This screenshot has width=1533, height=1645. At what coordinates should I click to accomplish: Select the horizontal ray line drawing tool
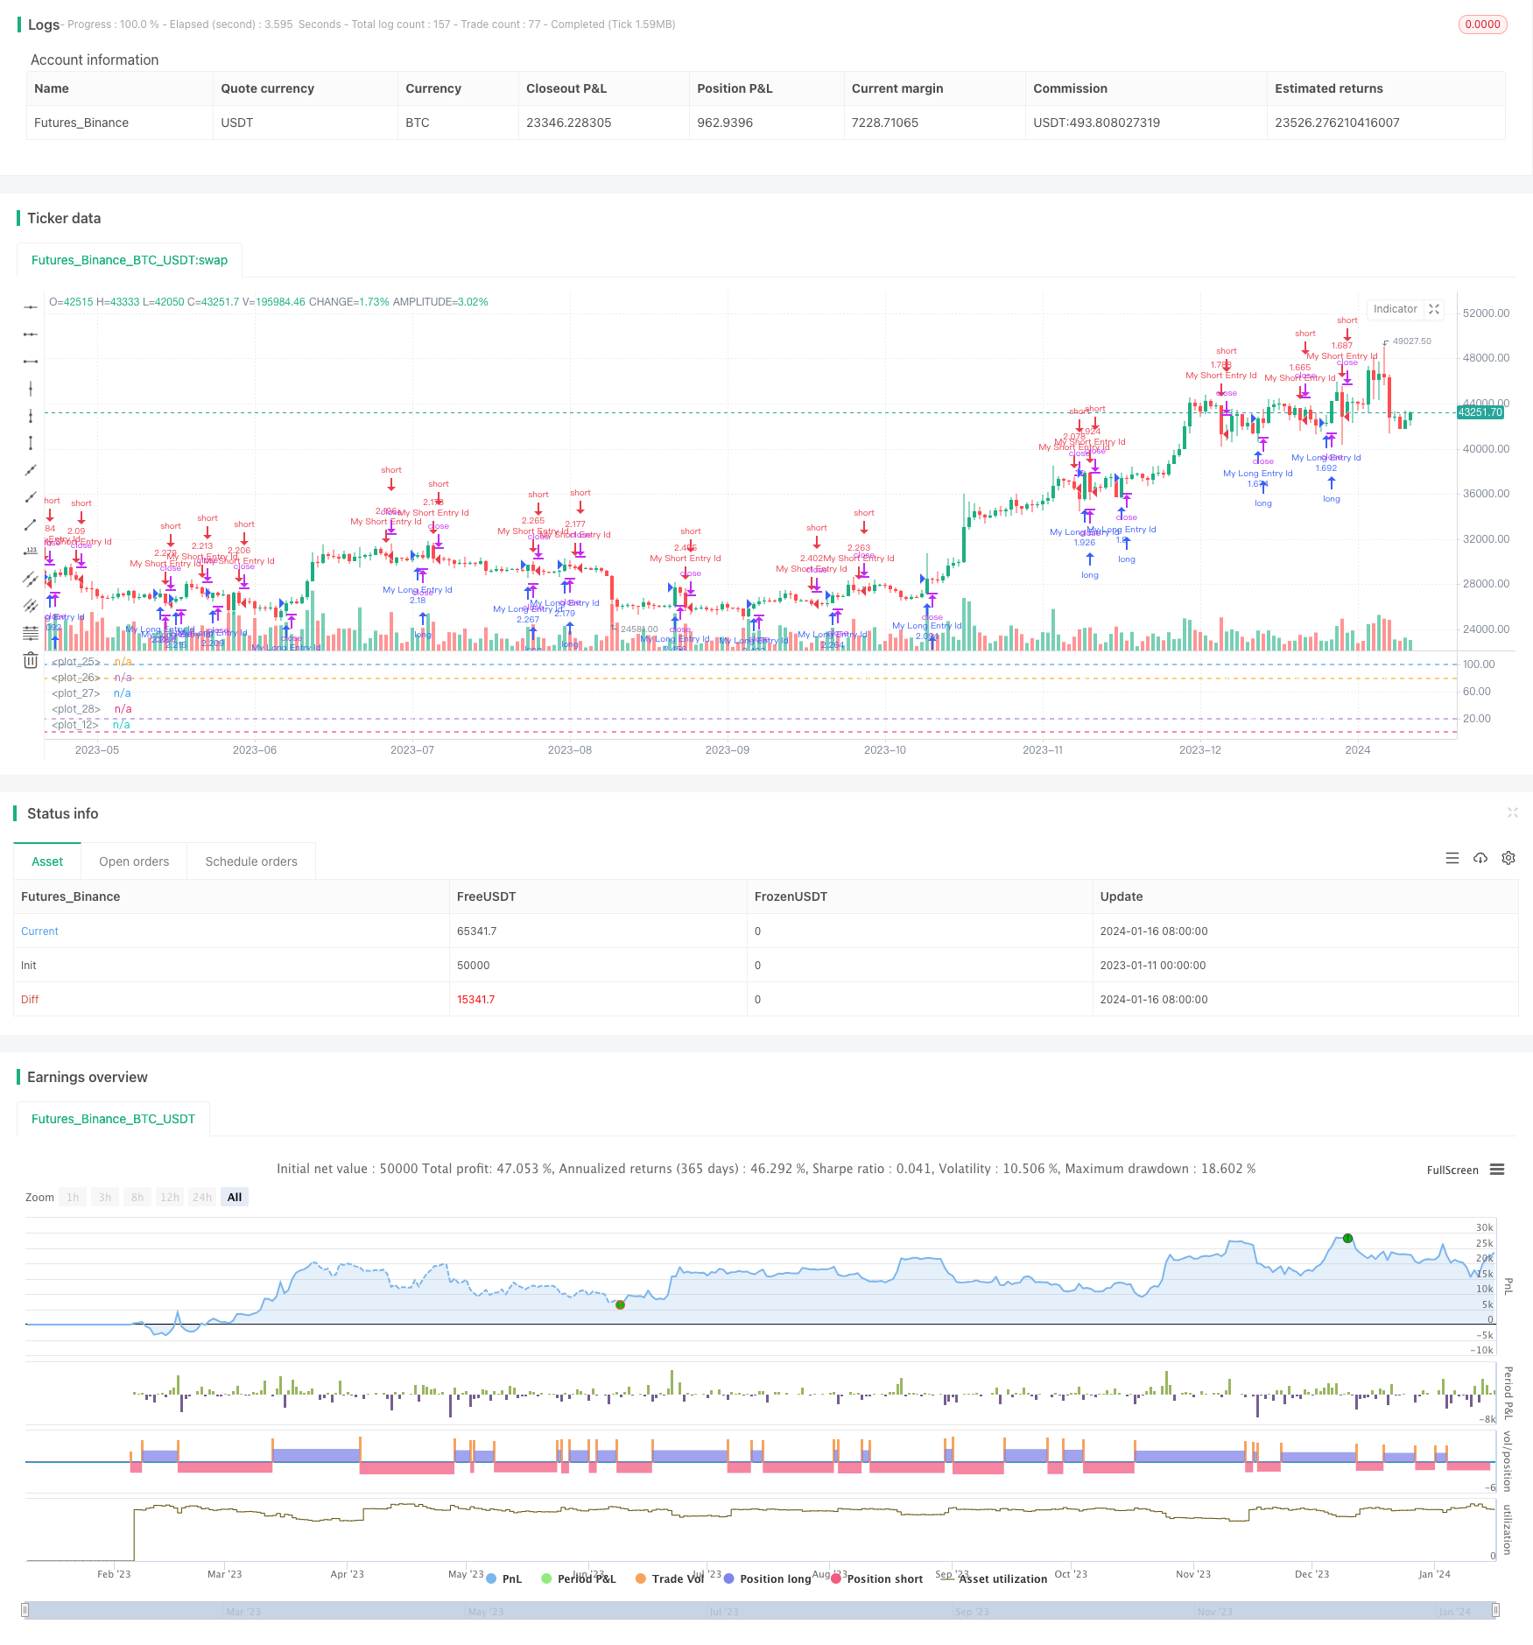[31, 334]
